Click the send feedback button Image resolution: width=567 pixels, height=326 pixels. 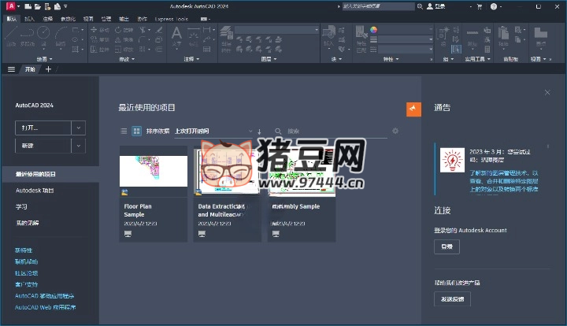pos(453,298)
